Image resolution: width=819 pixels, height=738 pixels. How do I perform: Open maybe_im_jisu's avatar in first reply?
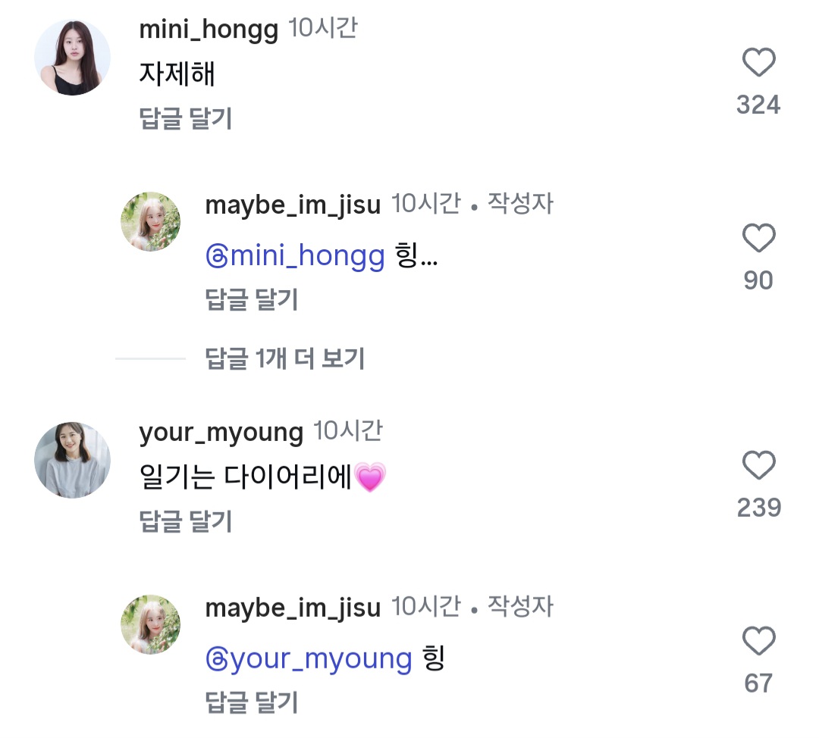(151, 221)
